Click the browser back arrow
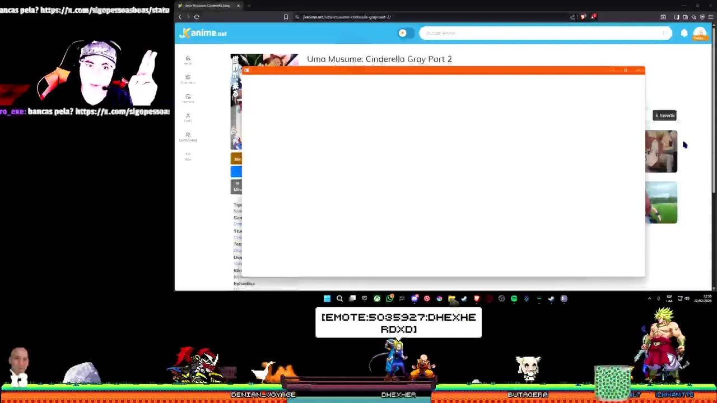The width and height of the screenshot is (717, 403). click(x=180, y=17)
